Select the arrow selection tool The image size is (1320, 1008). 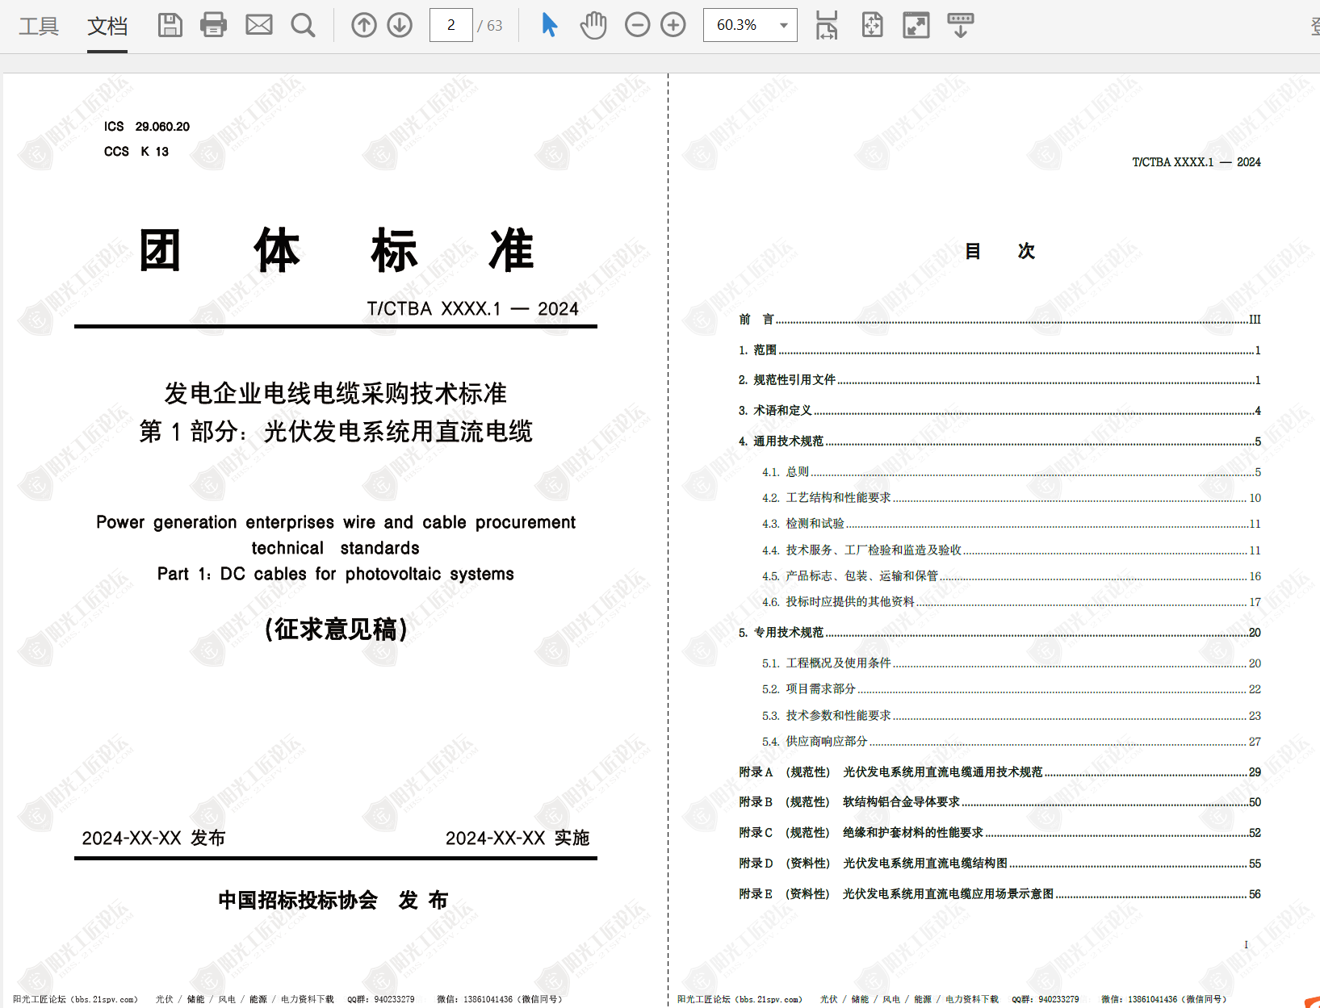pyautogui.click(x=549, y=25)
